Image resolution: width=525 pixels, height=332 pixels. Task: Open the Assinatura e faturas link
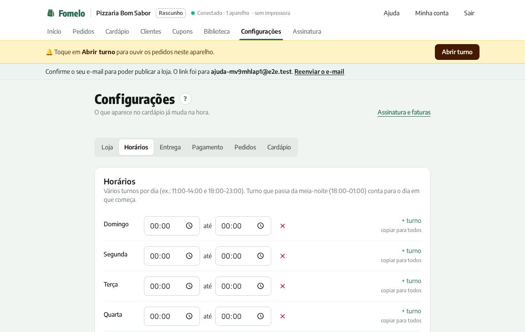click(404, 112)
